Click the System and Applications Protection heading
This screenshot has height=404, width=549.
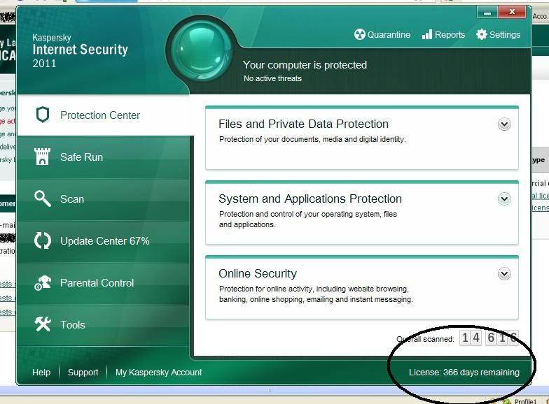[310, 199]
